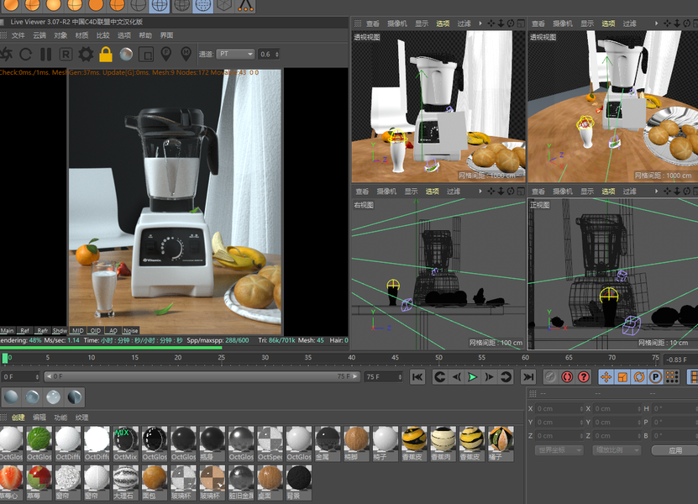Open the 比较 menu in Live Viewer
698x504 pixels.
point(102,35)
